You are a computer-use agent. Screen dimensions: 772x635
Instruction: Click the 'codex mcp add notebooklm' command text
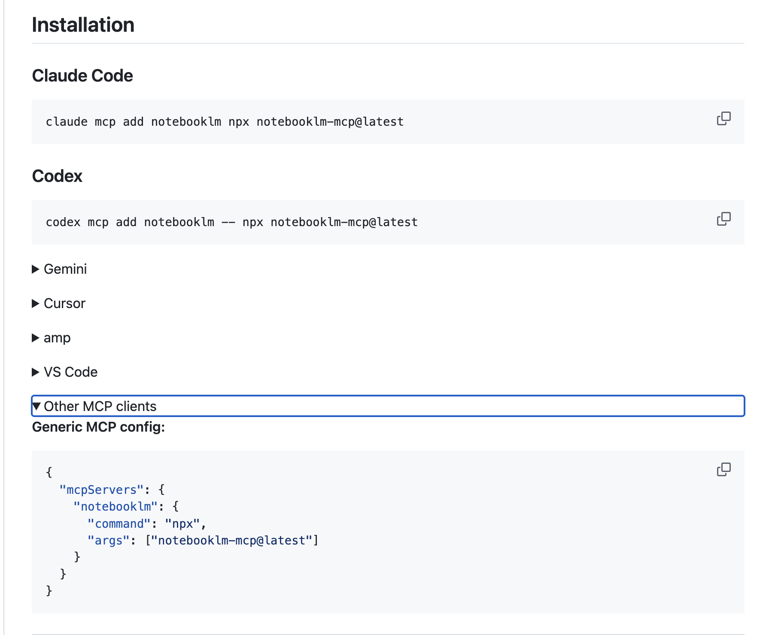(231, 222)
